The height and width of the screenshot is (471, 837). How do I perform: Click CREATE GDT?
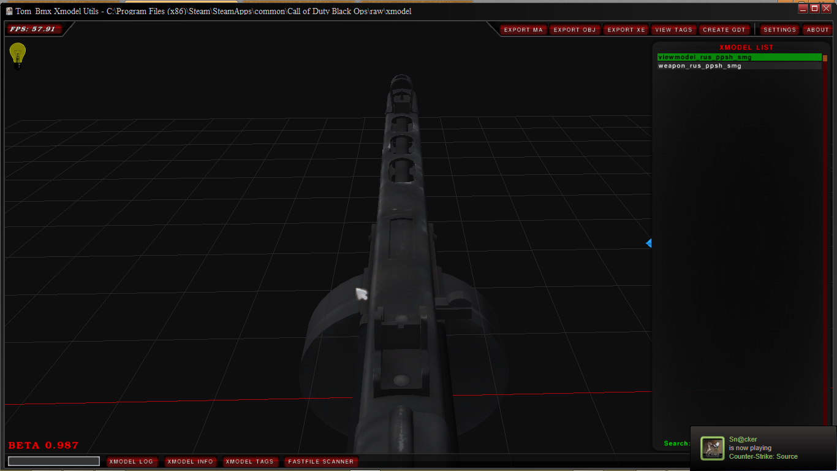pos(724,29)
